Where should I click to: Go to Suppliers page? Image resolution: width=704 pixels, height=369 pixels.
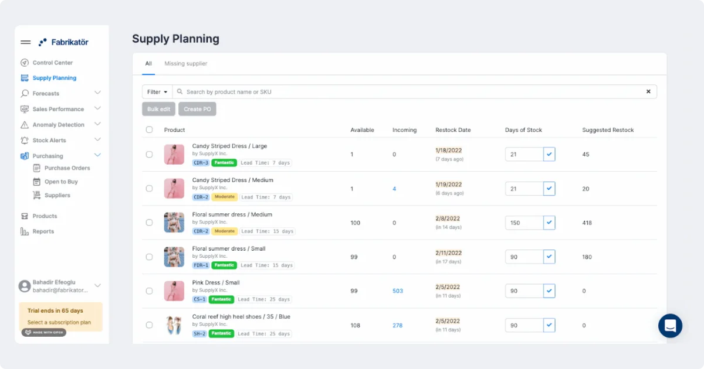[57, 196]
